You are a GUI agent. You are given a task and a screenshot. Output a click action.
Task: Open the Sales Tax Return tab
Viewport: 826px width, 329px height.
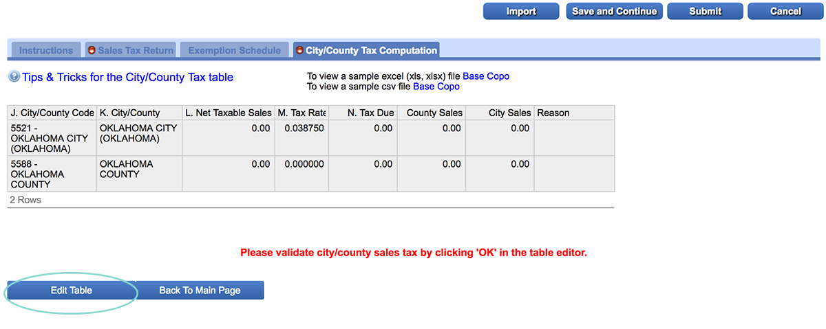130,50
